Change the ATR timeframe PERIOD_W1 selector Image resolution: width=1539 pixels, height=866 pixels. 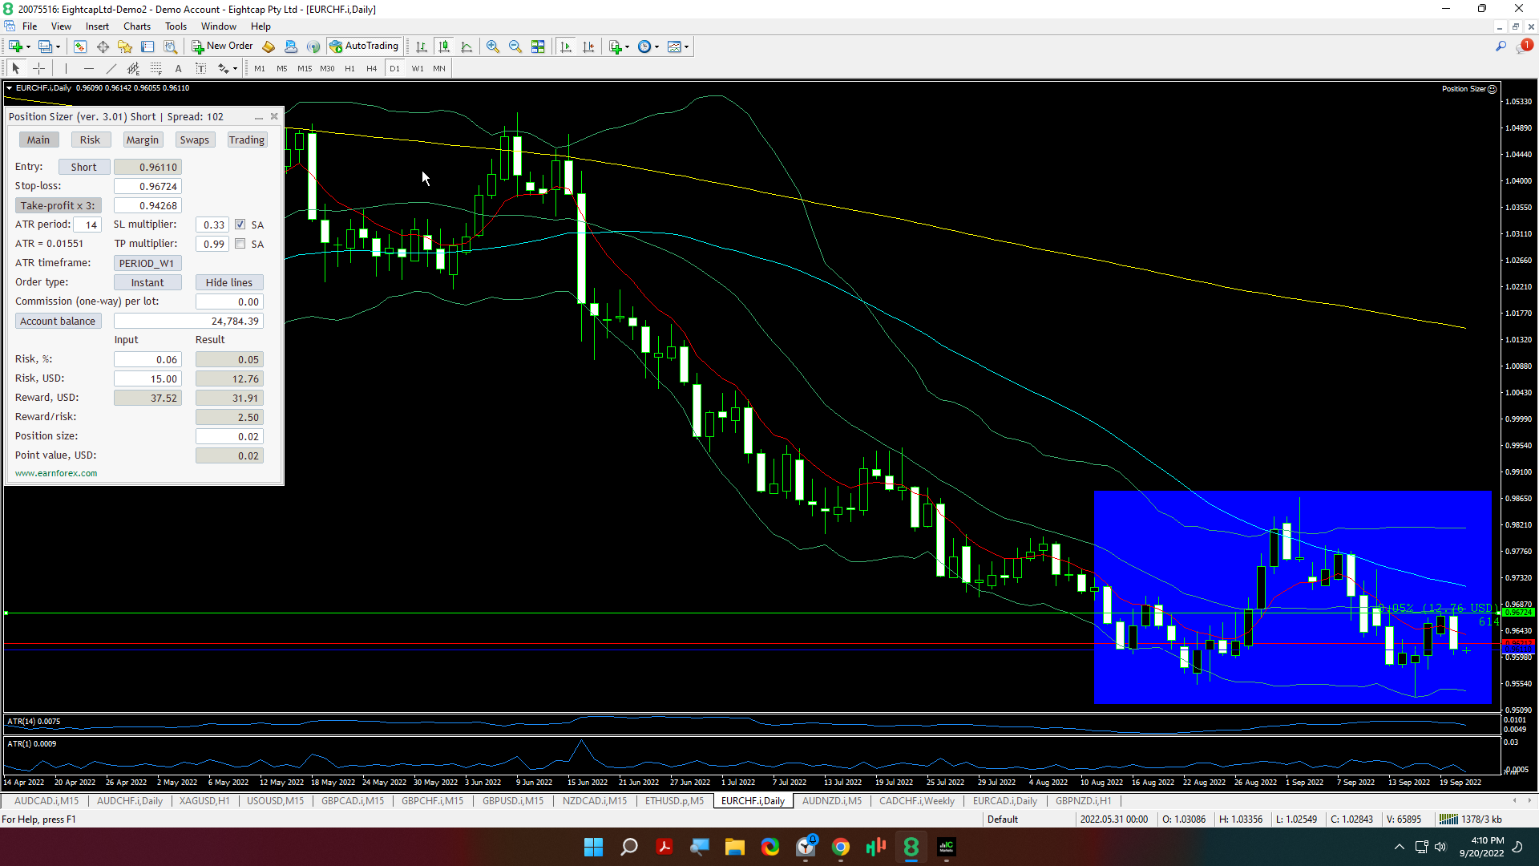pyautogui.click(x=147, y=263)
